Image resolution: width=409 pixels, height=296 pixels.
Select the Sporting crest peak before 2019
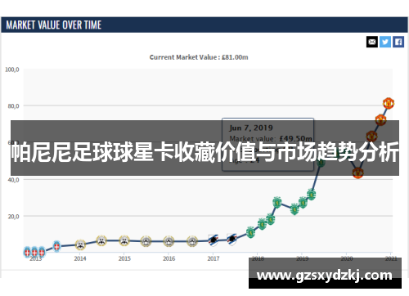click(x=277, y=202)
